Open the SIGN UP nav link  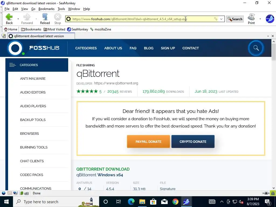pyautogui.click(x=168, y=48)
